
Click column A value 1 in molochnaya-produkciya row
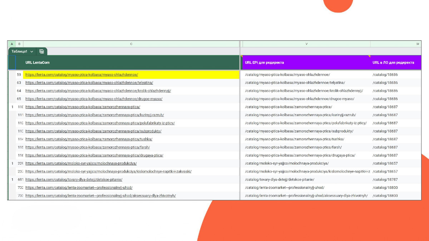click(12, 164)
